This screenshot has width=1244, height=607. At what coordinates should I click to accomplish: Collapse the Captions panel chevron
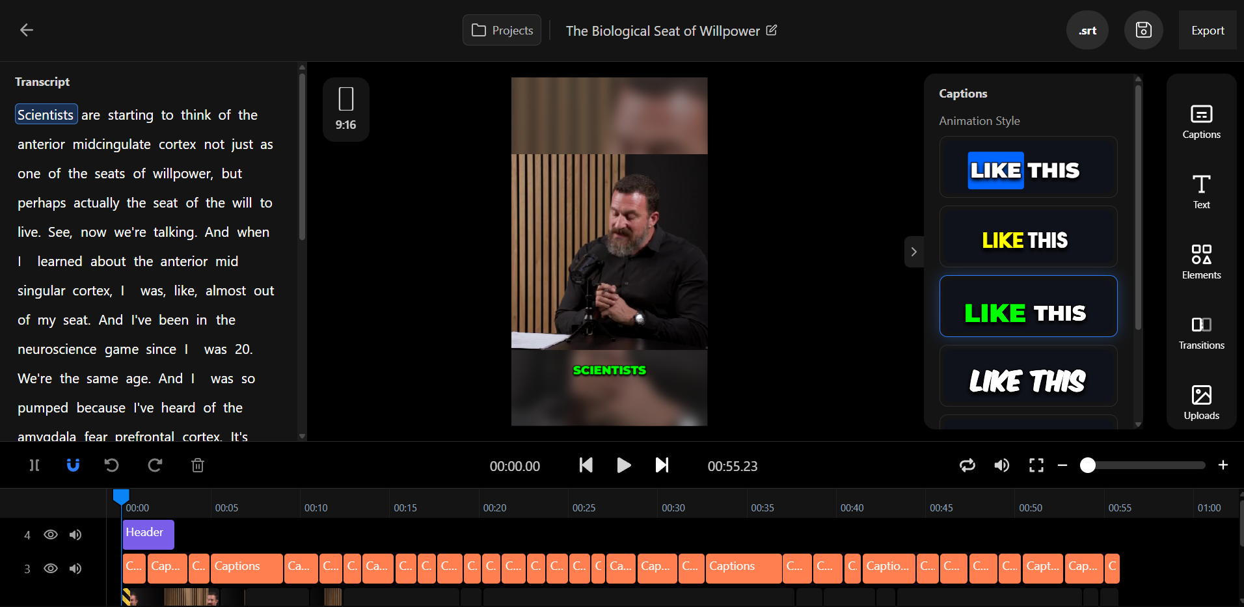pos(913,252)
